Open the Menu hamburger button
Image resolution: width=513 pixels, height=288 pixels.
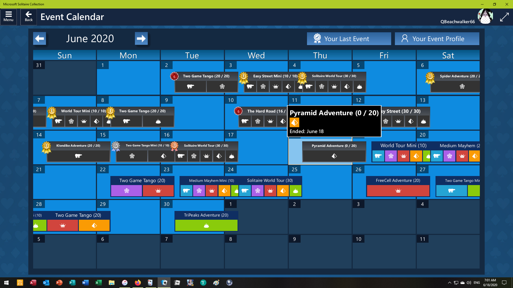(x=9, y=17)
